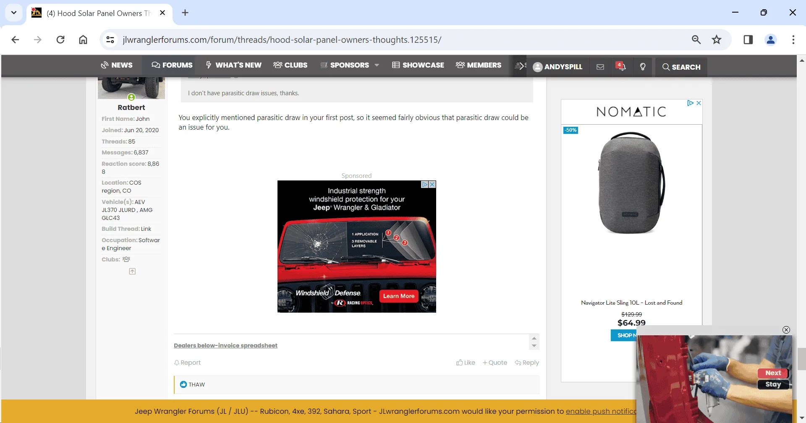Toggle the lightbulb style switcher
806x423 pixels.
(643, 67)
